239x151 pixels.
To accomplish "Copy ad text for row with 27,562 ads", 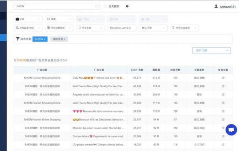I will tap(223, 103).
